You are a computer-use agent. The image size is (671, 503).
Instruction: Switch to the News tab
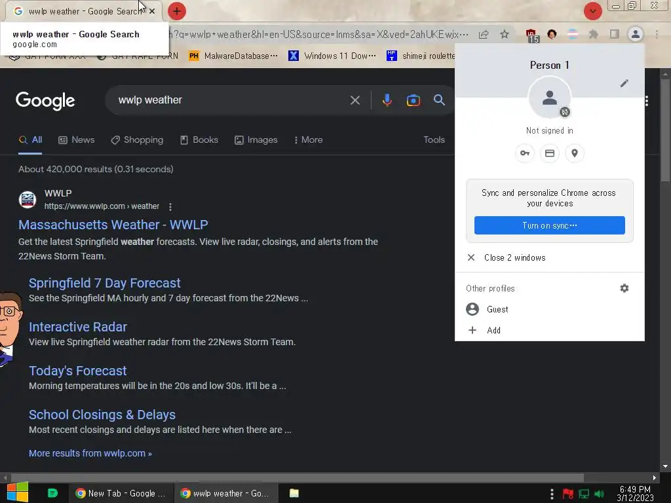pyautogui.click(x=77, y=140)
